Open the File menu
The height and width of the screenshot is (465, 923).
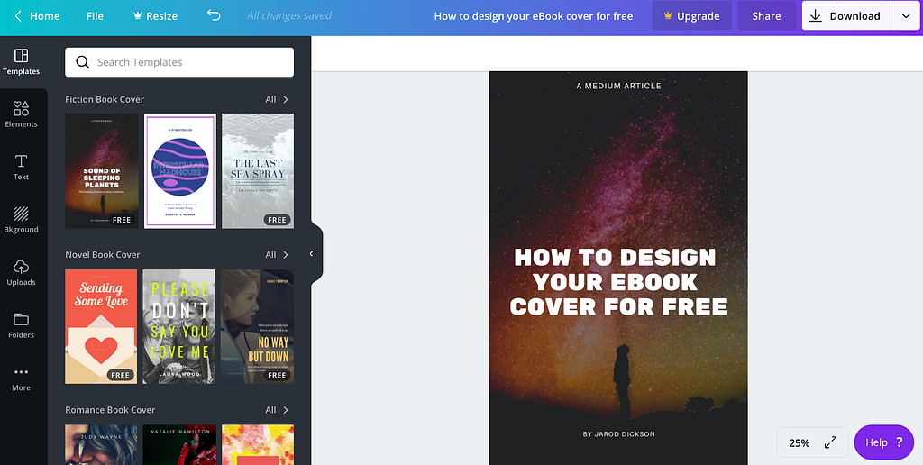pyautogui.click(x=95, y=16)
